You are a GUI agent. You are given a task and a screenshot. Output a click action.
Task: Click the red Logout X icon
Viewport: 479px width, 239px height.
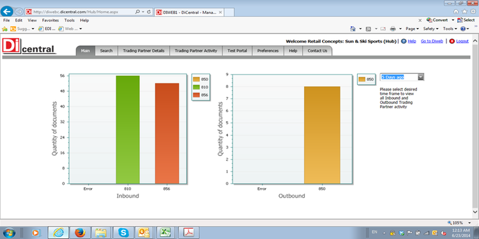point(452,41)
